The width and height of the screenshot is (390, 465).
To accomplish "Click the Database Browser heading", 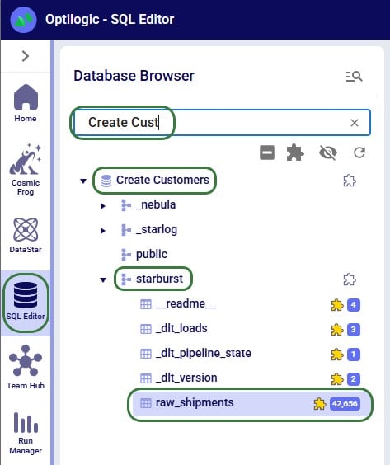I will 134,76.
